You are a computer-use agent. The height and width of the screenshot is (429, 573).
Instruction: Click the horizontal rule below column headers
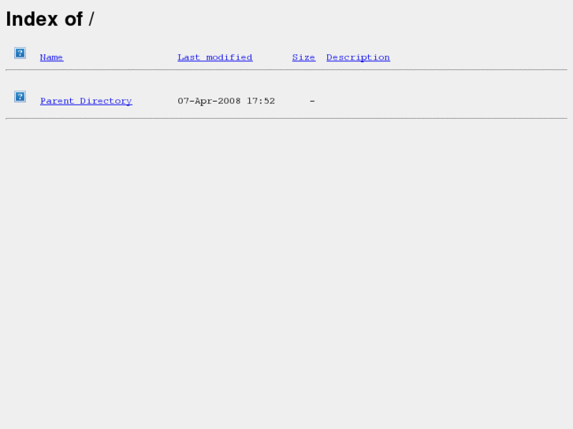click(287, 70)
